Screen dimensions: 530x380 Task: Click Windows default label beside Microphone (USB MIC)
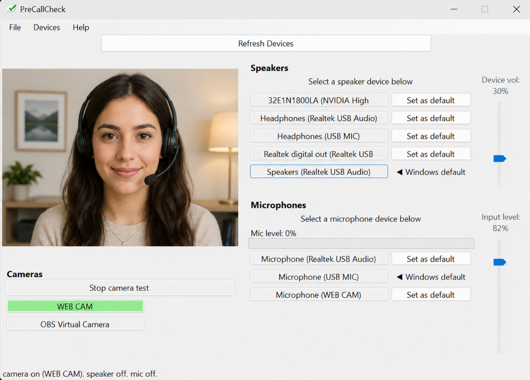pyautogui.click(x=431, y=277)
